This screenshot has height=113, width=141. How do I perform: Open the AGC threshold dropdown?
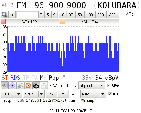(92, 85)
